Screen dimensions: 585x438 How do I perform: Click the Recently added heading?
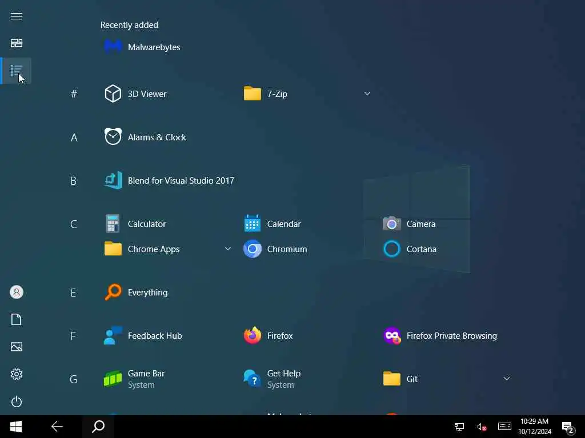tap(129, 25)
